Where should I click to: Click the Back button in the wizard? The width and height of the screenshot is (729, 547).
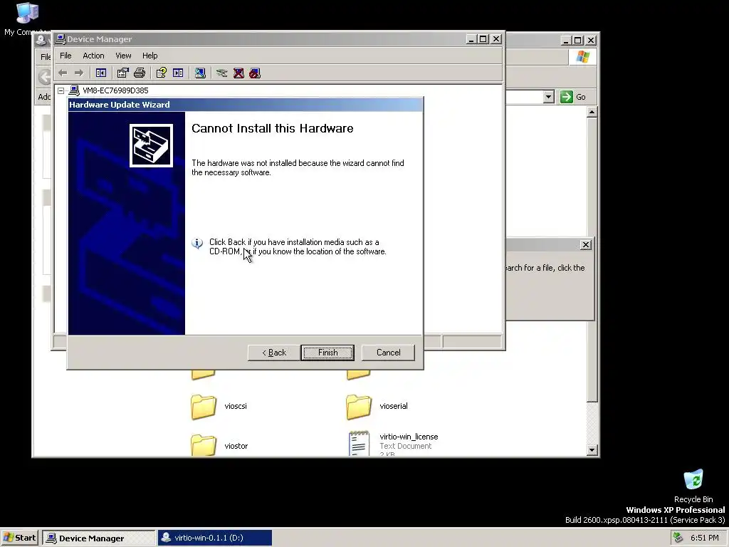274,353
